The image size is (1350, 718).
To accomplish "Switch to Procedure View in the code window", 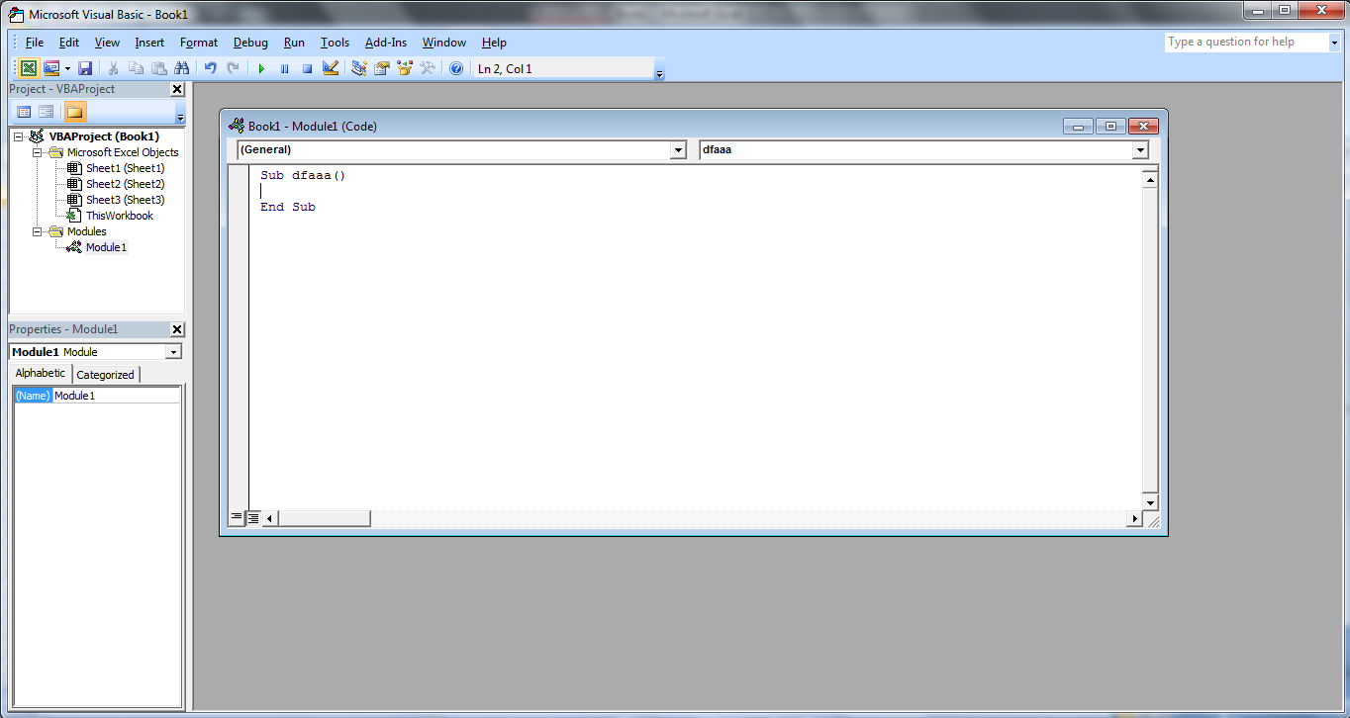I will click(237, 516).
